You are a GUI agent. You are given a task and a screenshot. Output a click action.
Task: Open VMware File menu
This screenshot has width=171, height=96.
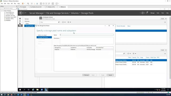click(2, 3)
